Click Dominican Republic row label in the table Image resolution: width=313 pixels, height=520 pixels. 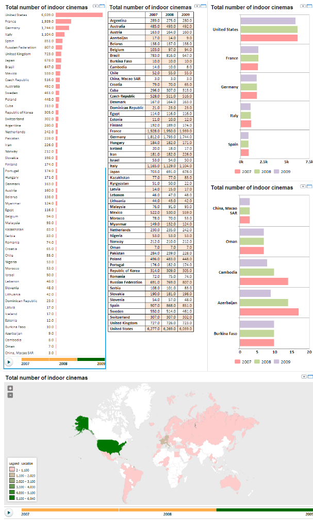(x=127, y=108)
